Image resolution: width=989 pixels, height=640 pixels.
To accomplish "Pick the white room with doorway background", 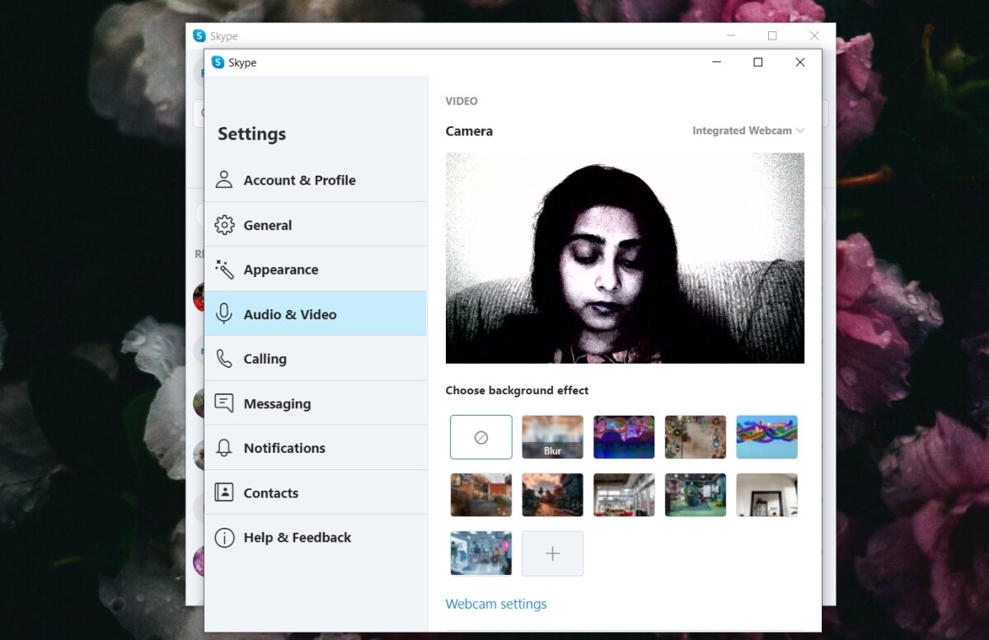I will tap(766, 495).
